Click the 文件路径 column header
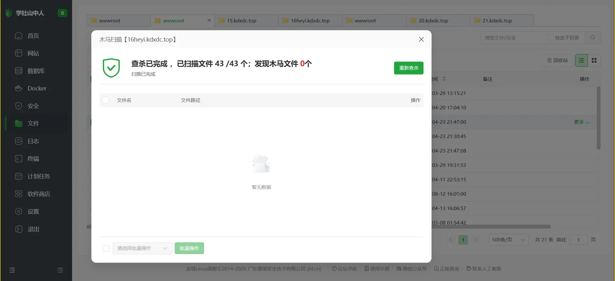The width and height of the screenshot is (615, 281). [x=191, y=100]
